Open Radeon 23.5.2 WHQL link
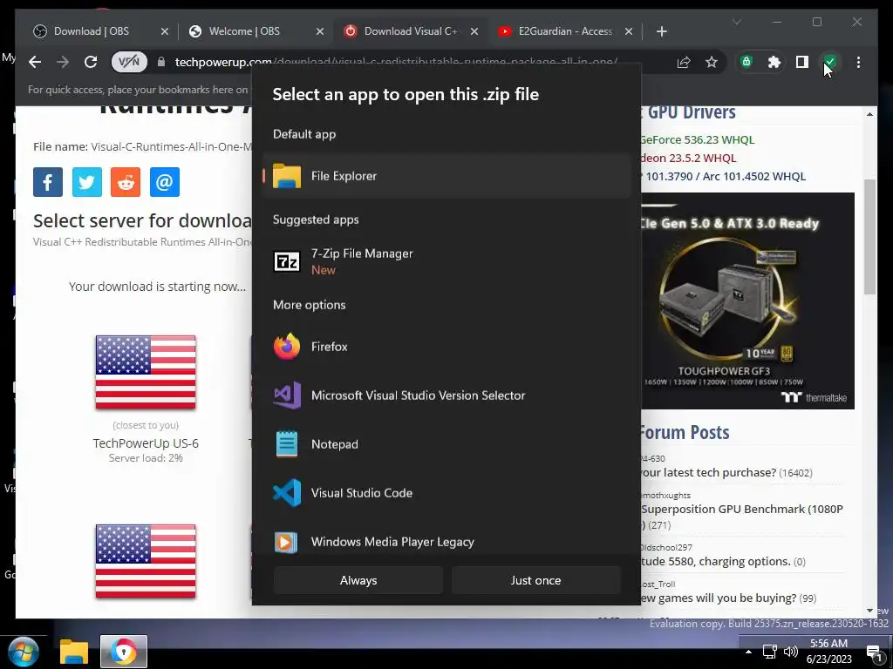The width and height of the screenshot is (893, 669). point(689,159)
